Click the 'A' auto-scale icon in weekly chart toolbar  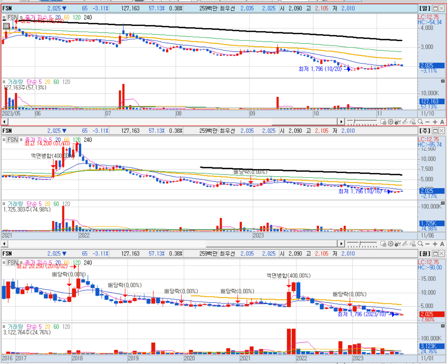tap(442, 244)
